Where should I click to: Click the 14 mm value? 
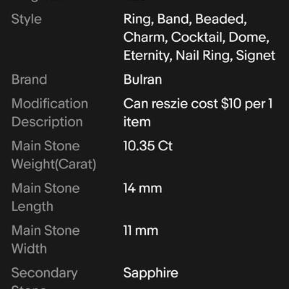142,188
